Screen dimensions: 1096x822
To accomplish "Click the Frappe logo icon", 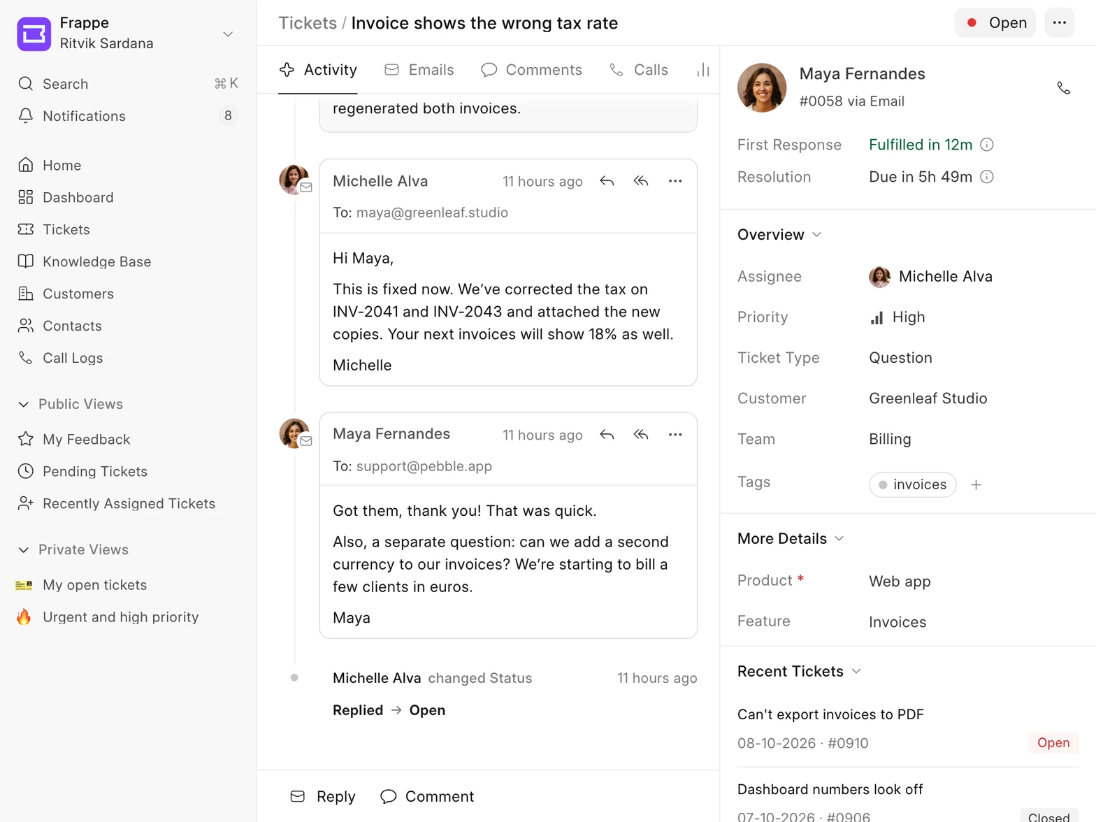I will pyautogui.click(x=34, y=34).
